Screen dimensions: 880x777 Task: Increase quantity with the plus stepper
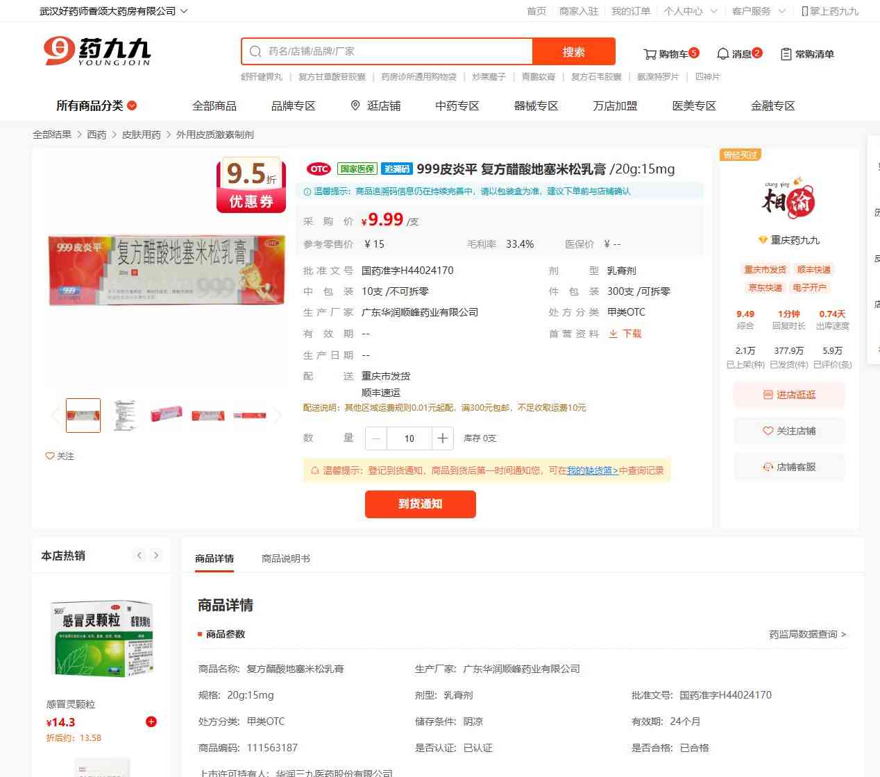(x=442, y=438)
